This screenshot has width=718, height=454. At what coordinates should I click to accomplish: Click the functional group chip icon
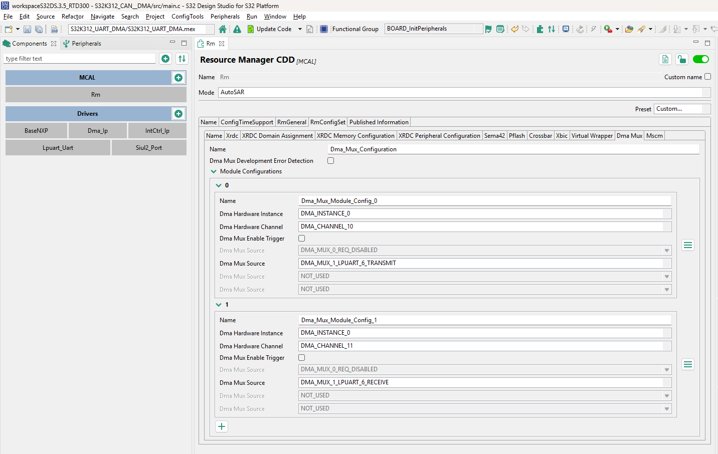pyautogui.click(x=324, y=29)
